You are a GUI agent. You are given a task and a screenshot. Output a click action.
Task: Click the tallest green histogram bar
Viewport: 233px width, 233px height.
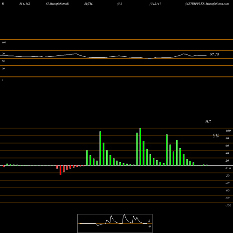pos(140,147)
